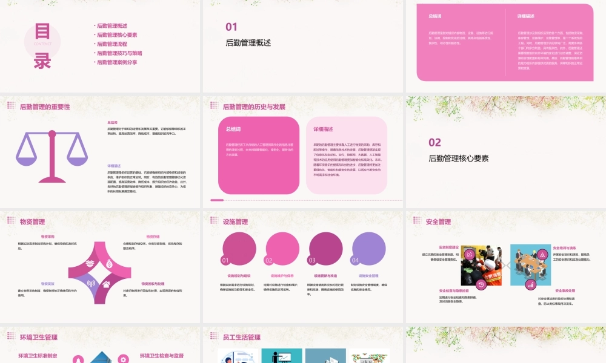Click the bar chart badge below the meeting illustration
Image resolution: width=606 pixels, height=363 pixels.
[531, 285]
